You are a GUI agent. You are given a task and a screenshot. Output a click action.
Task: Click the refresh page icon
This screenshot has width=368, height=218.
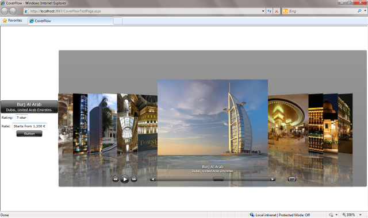click(270, 11)
